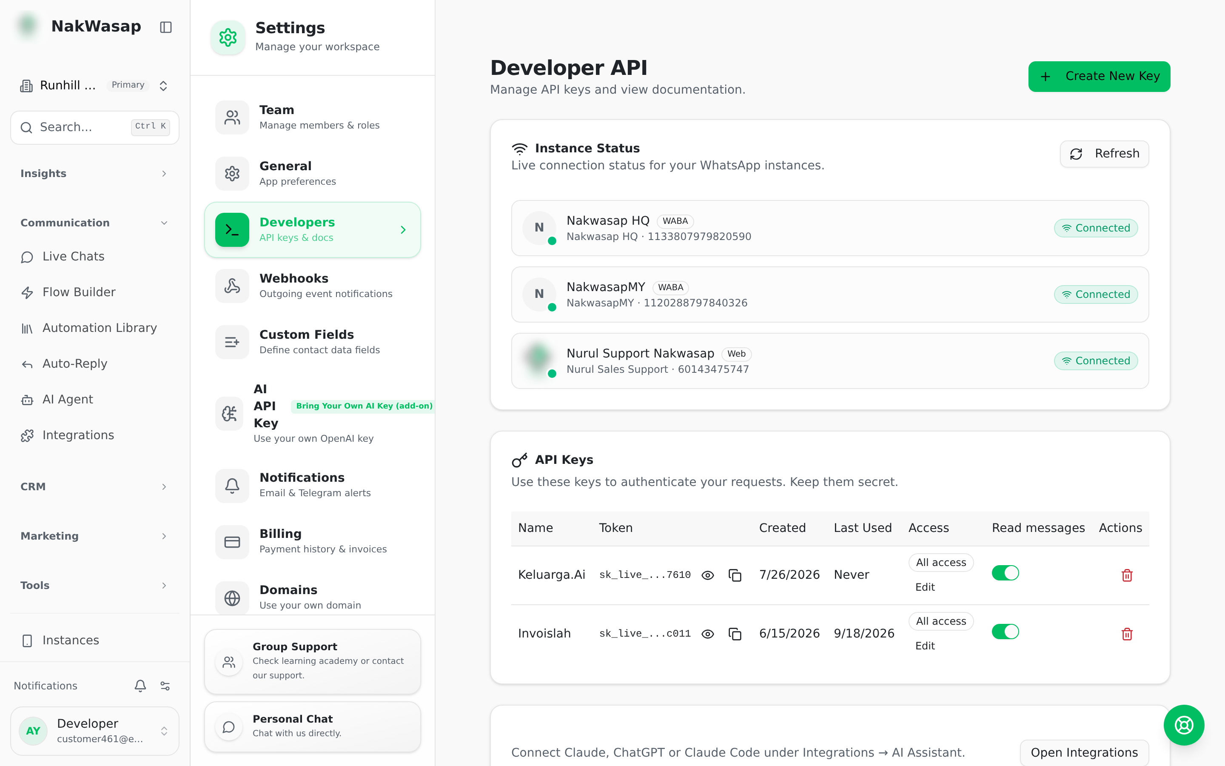The width and height of the screenshot is (1225, 766).
Task: Open the Personal Chat card
Action: (x=312, y=726)
